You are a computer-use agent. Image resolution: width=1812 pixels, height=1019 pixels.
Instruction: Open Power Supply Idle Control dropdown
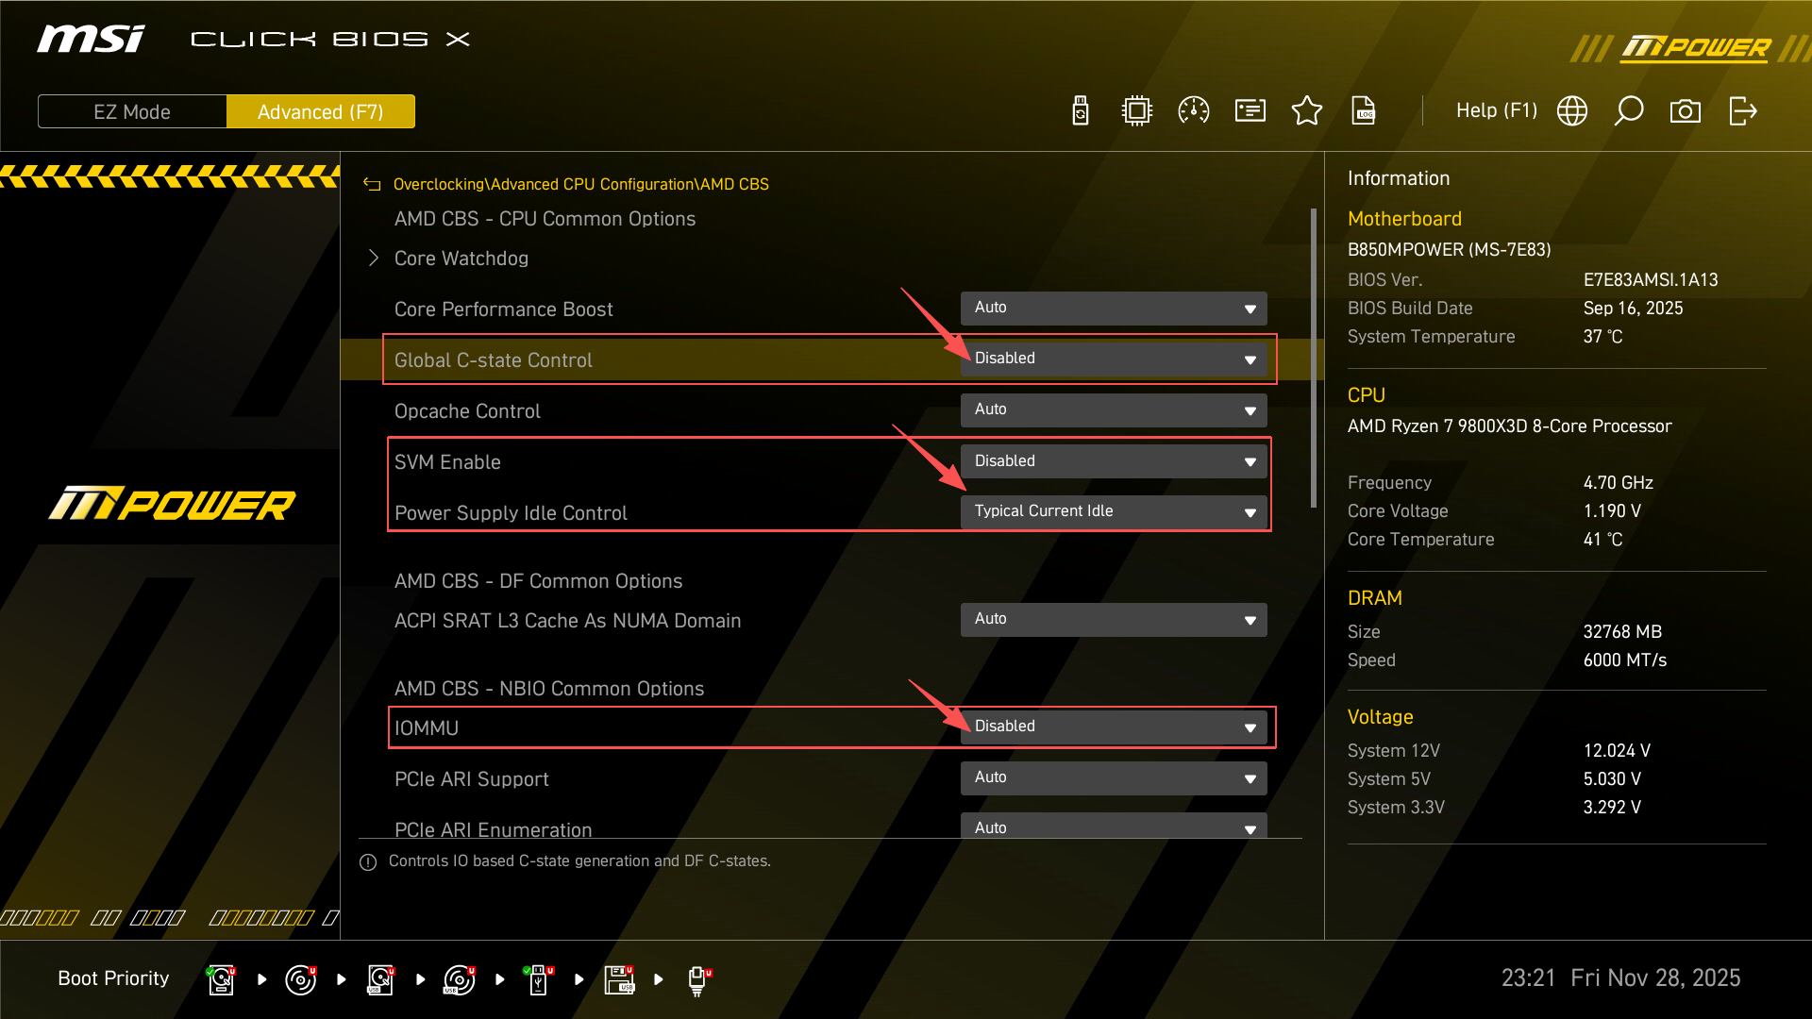click(x=1114, y=511)
